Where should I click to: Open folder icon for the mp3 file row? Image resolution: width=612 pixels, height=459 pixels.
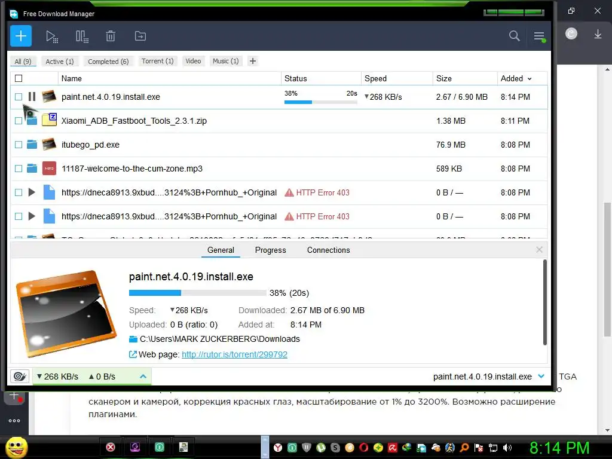coord(32,168)
